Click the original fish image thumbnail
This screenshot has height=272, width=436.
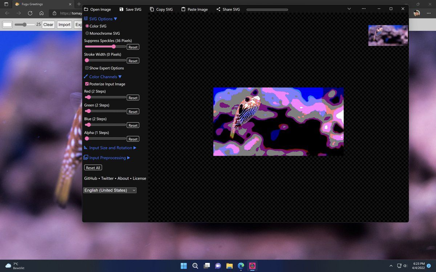coord(388,35)
